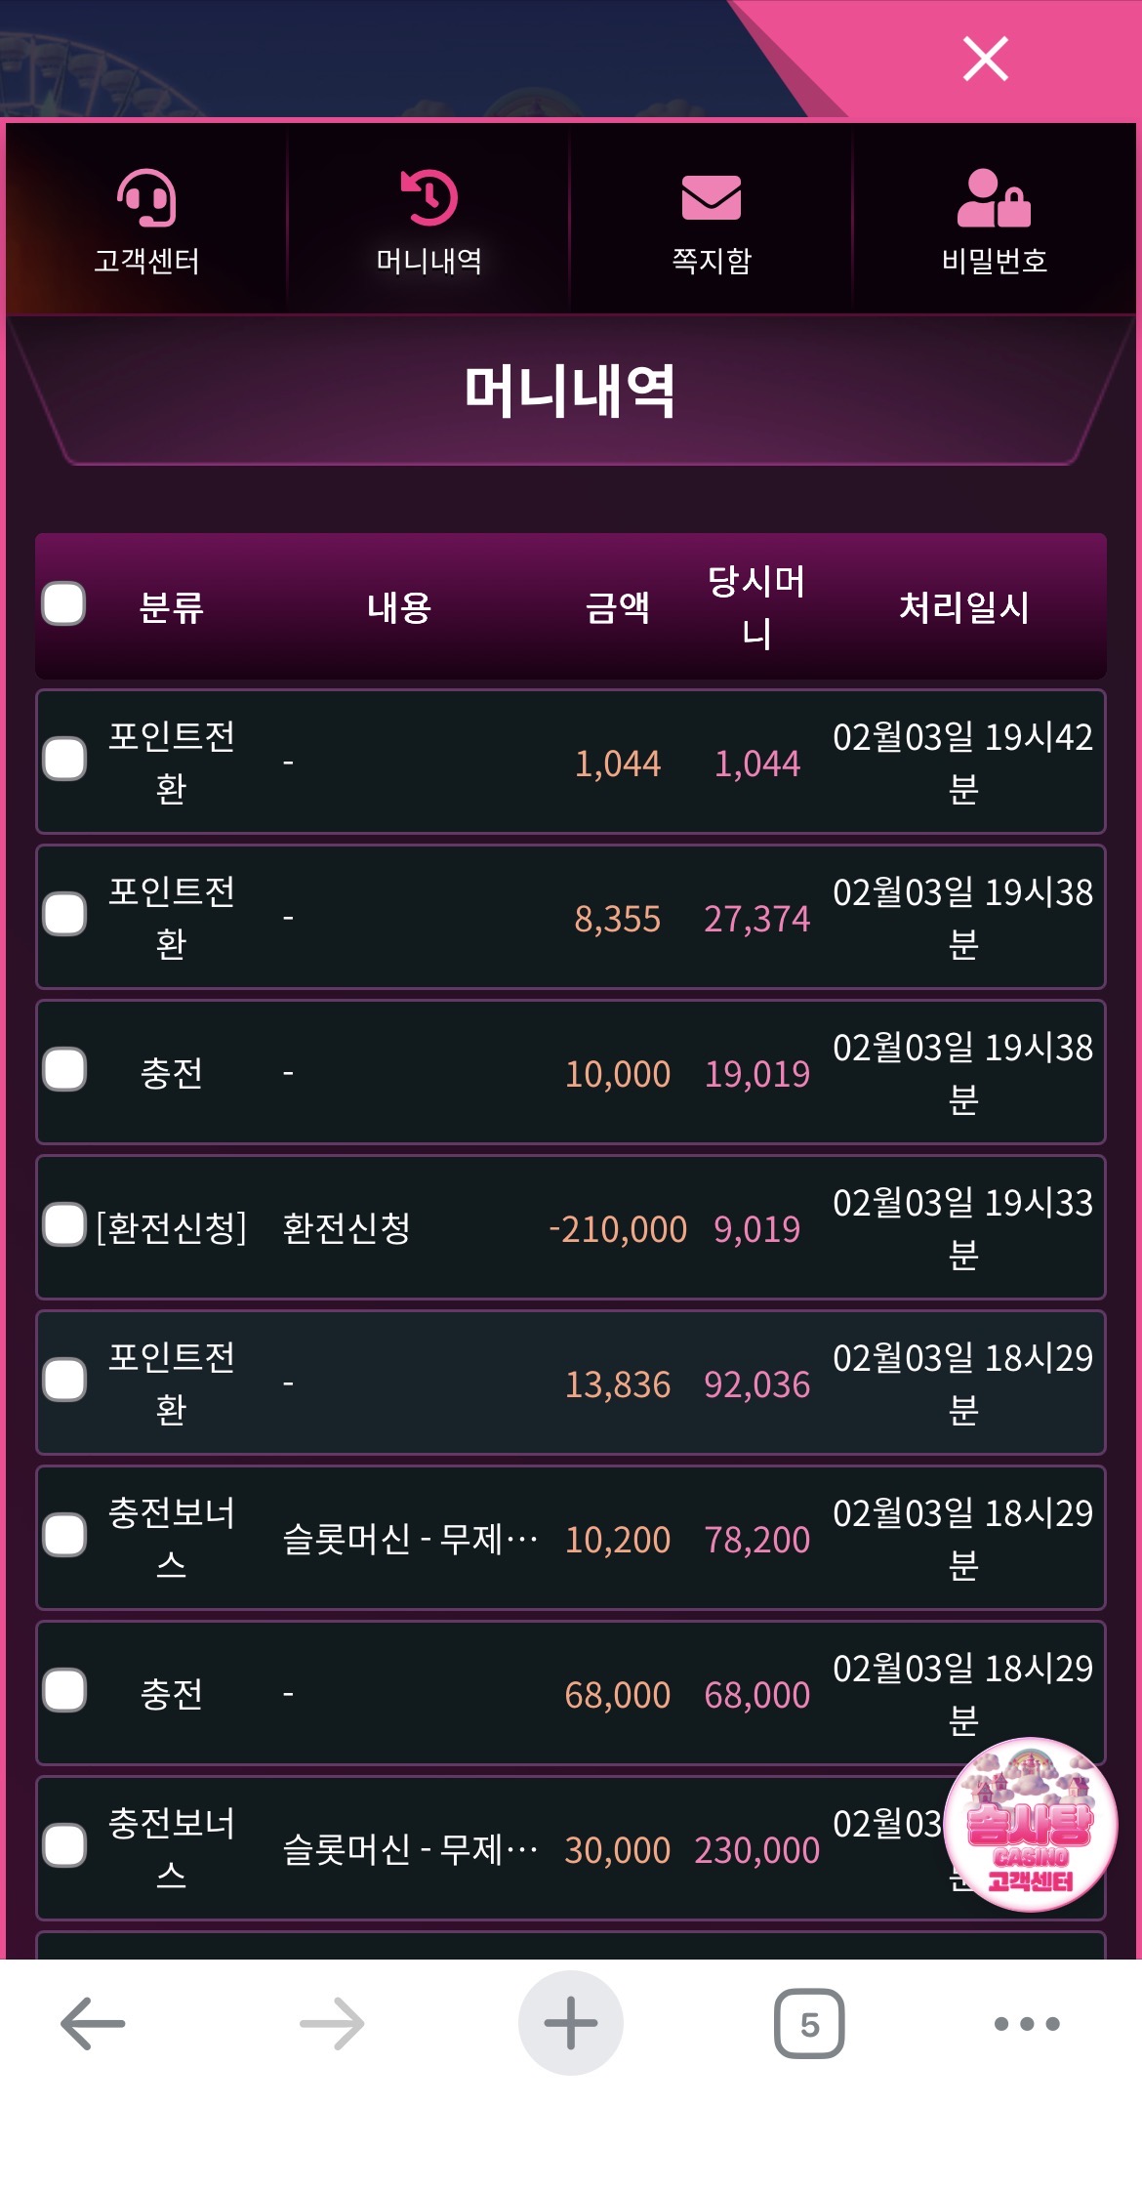Tap the floating casino 고객센터 badge

point(1030,1824)
